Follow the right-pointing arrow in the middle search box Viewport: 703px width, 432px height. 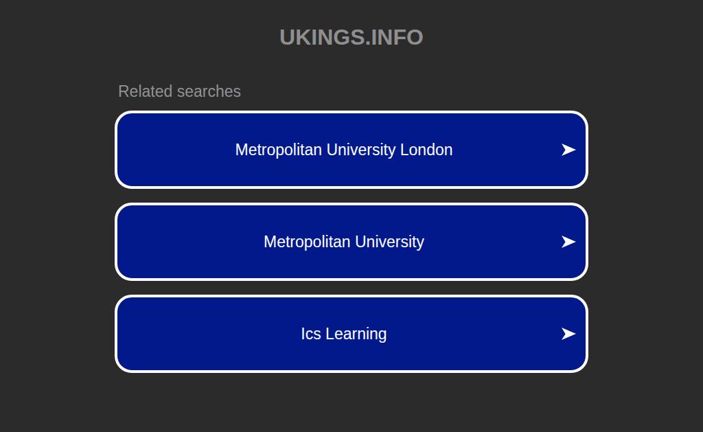568,242
